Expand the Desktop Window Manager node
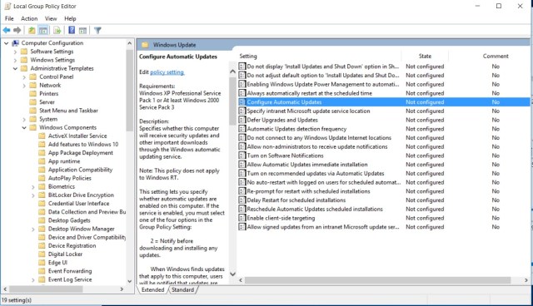The width and height of the screenshot is (533, 306). click(x=33, y=229)
